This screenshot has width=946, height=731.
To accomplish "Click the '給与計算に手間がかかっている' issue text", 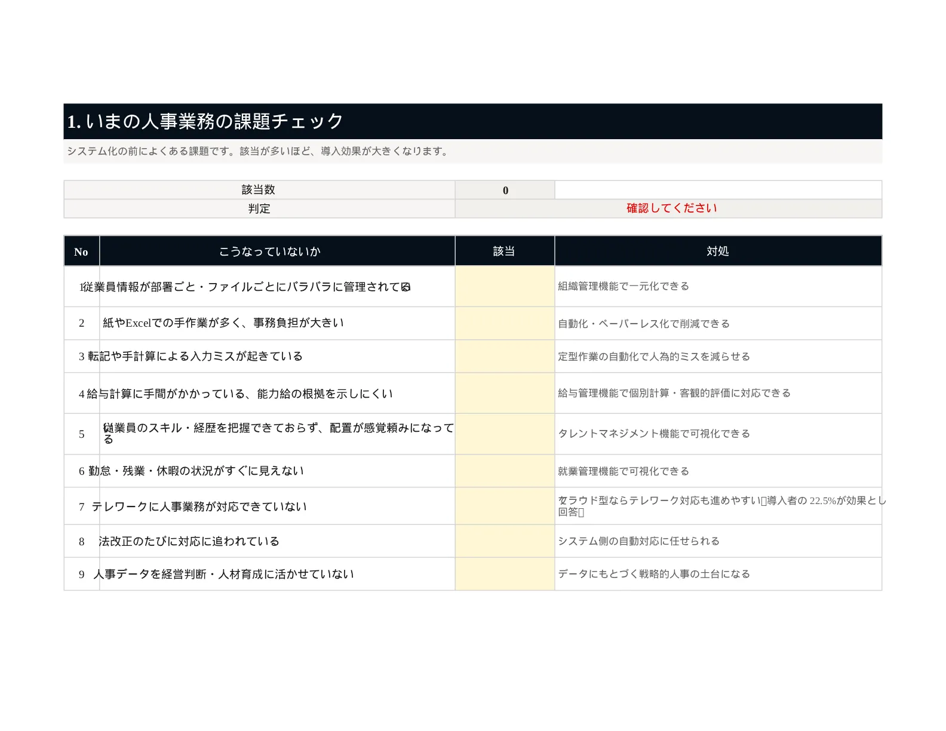I will pyautogui.click(x=240, y=394).
